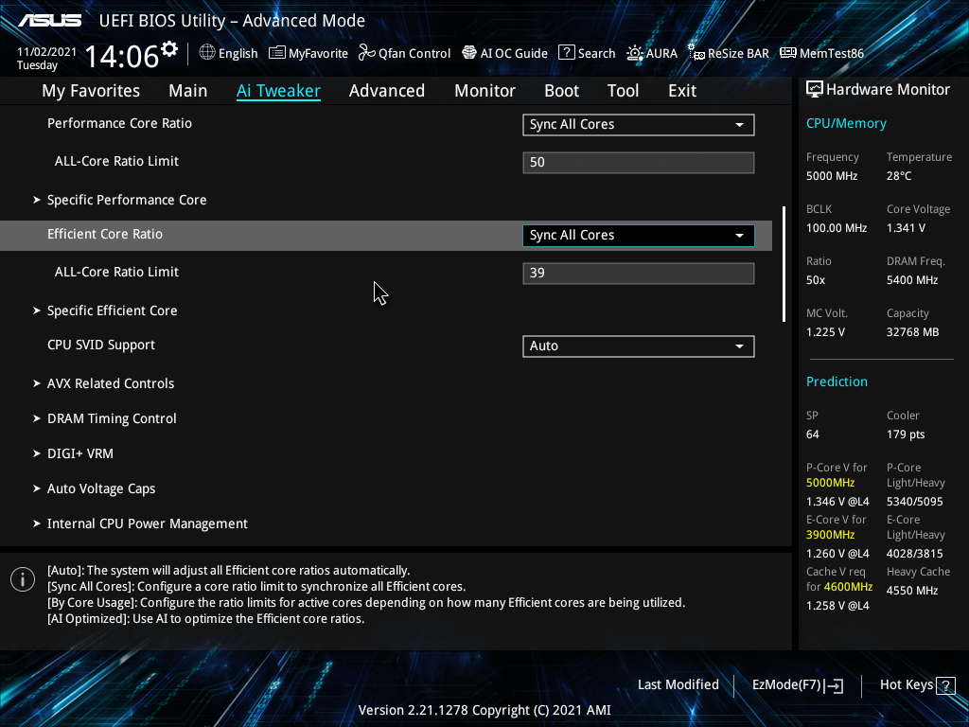
Task: Open Performance Core Ratio dropdown
Action: [x=639, y=124]
